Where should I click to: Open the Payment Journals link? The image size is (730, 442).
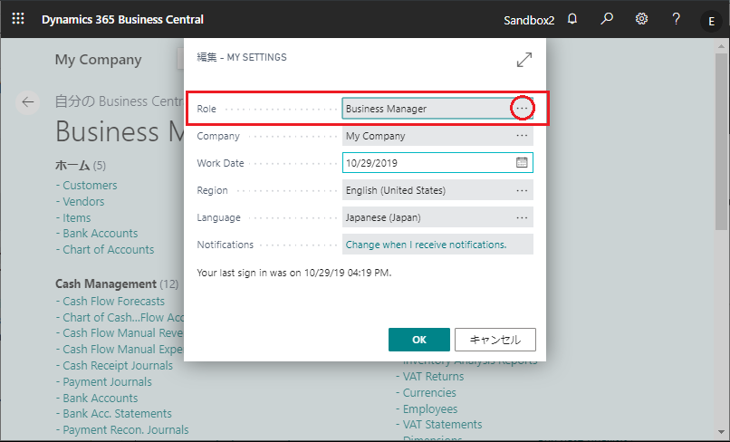pos(107,381)
